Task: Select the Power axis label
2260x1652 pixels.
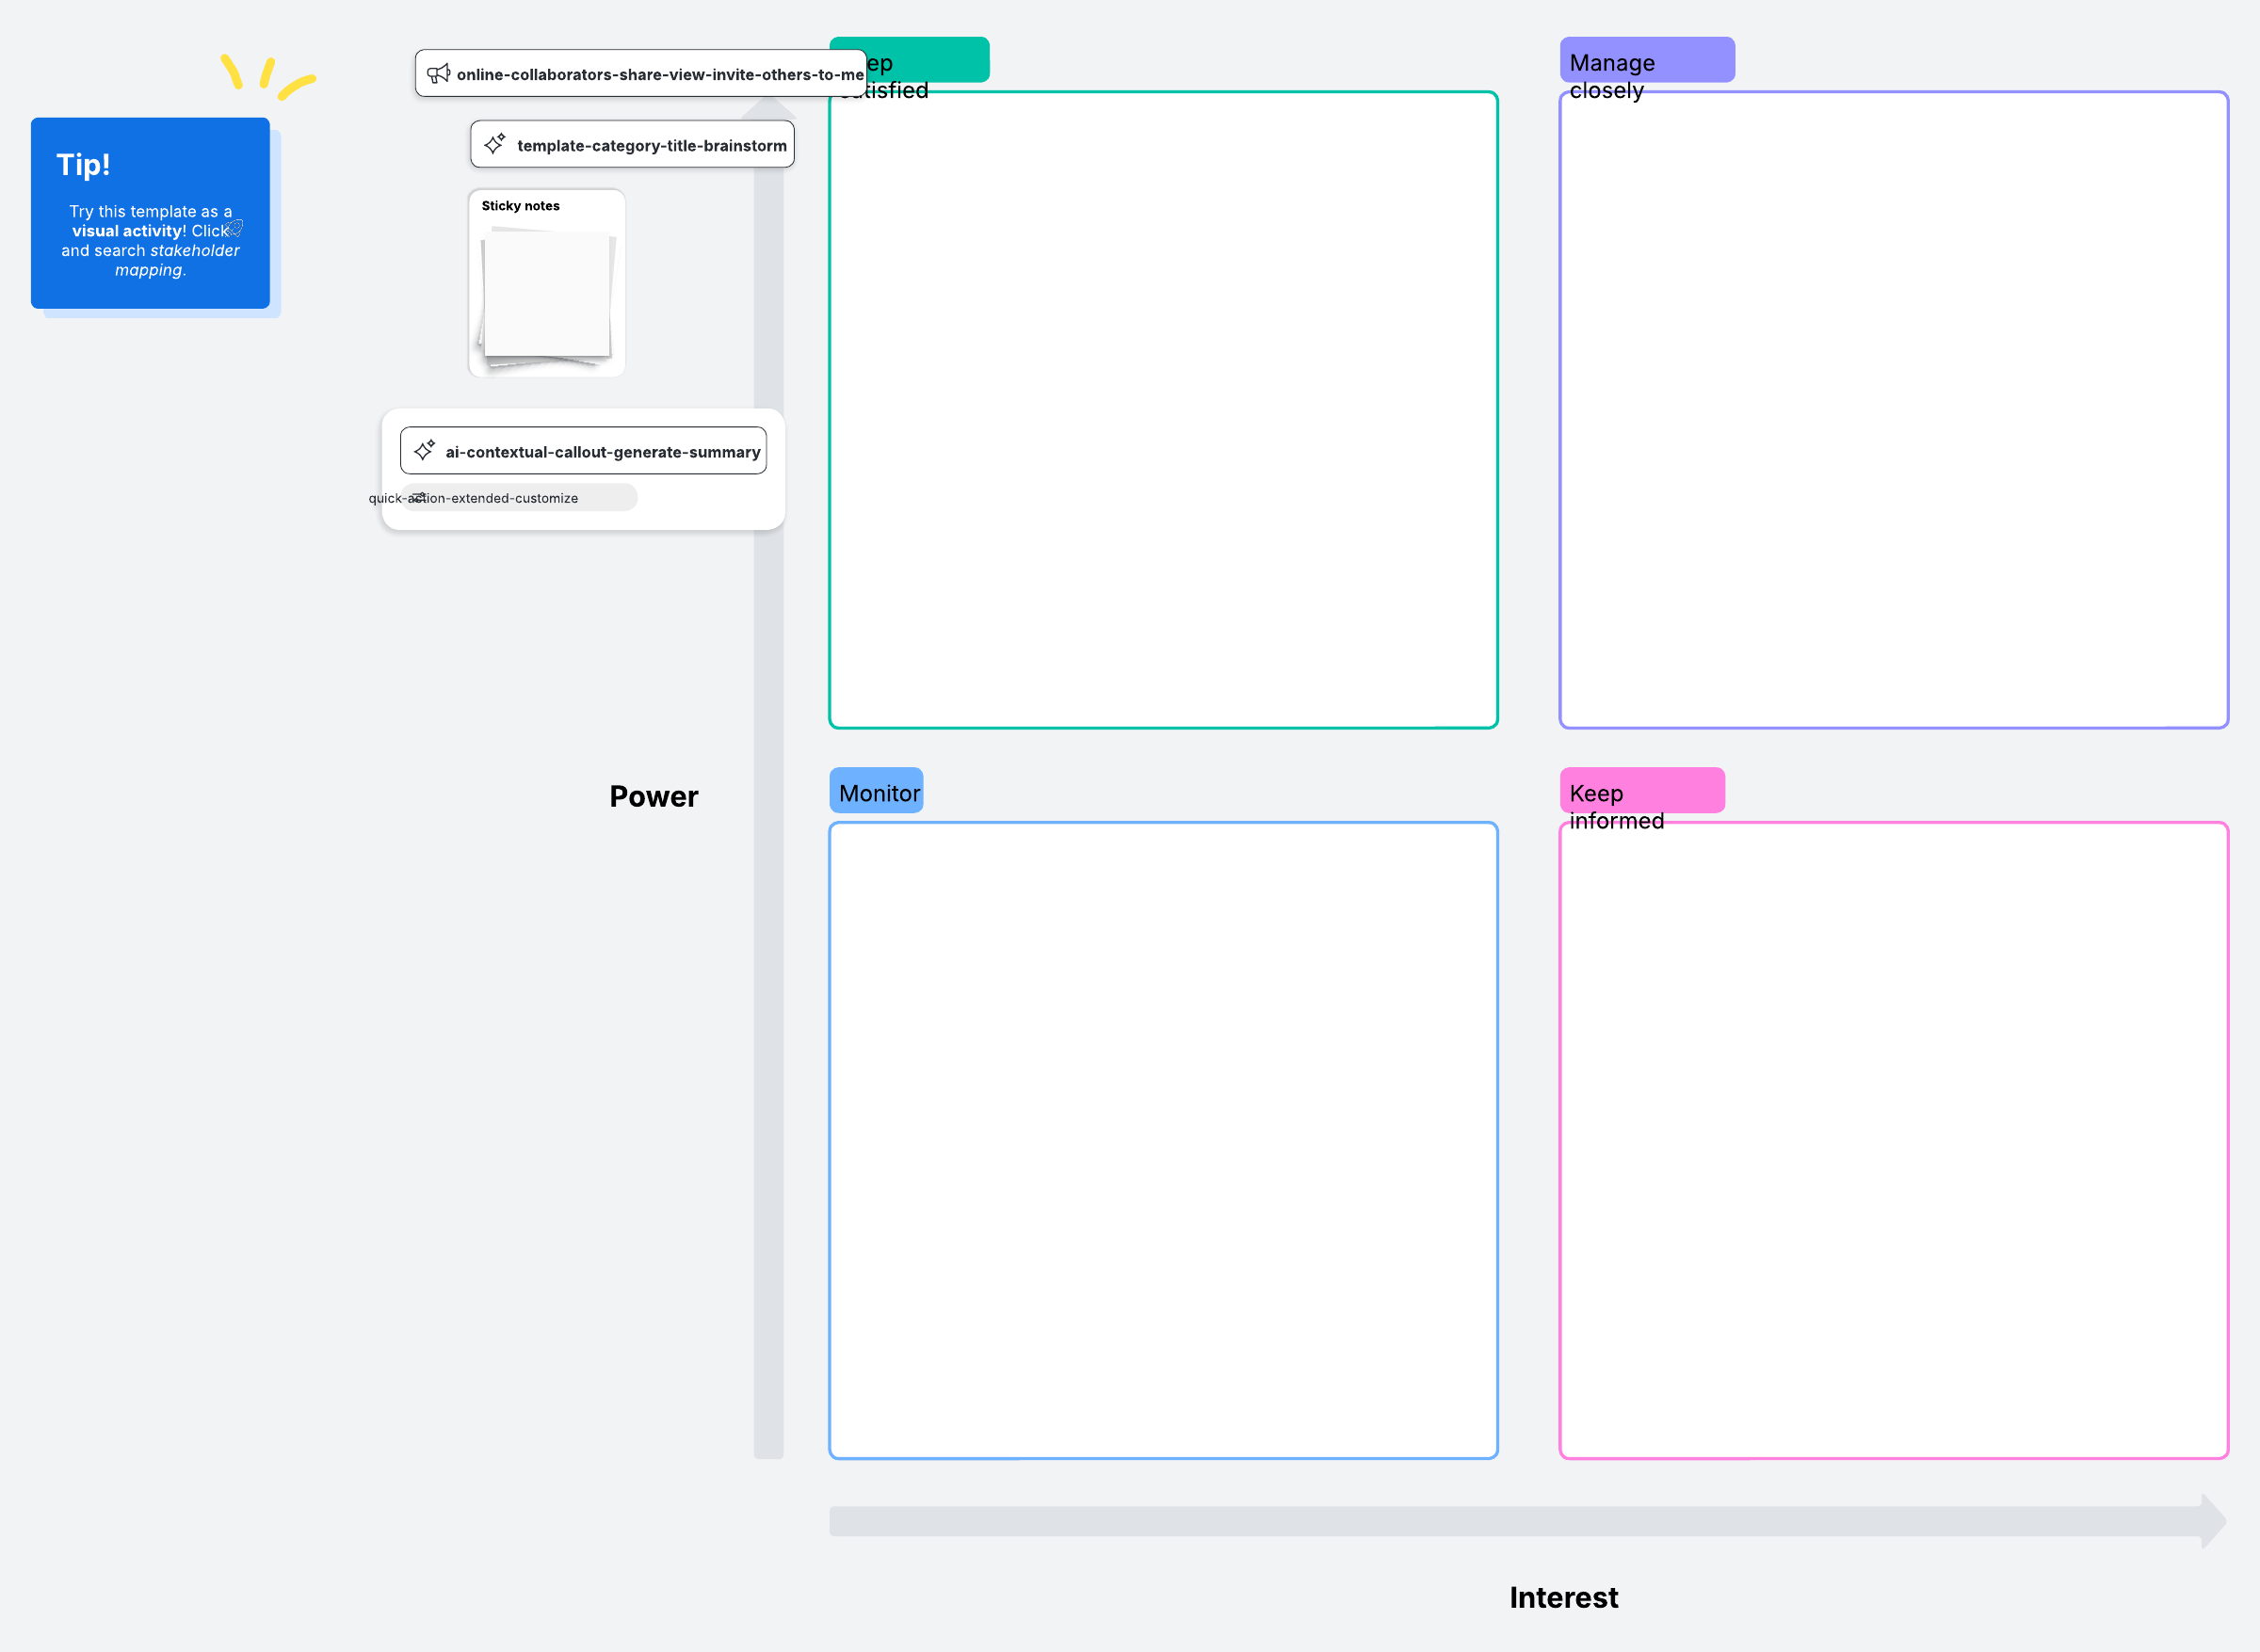Action: [654, 796]
